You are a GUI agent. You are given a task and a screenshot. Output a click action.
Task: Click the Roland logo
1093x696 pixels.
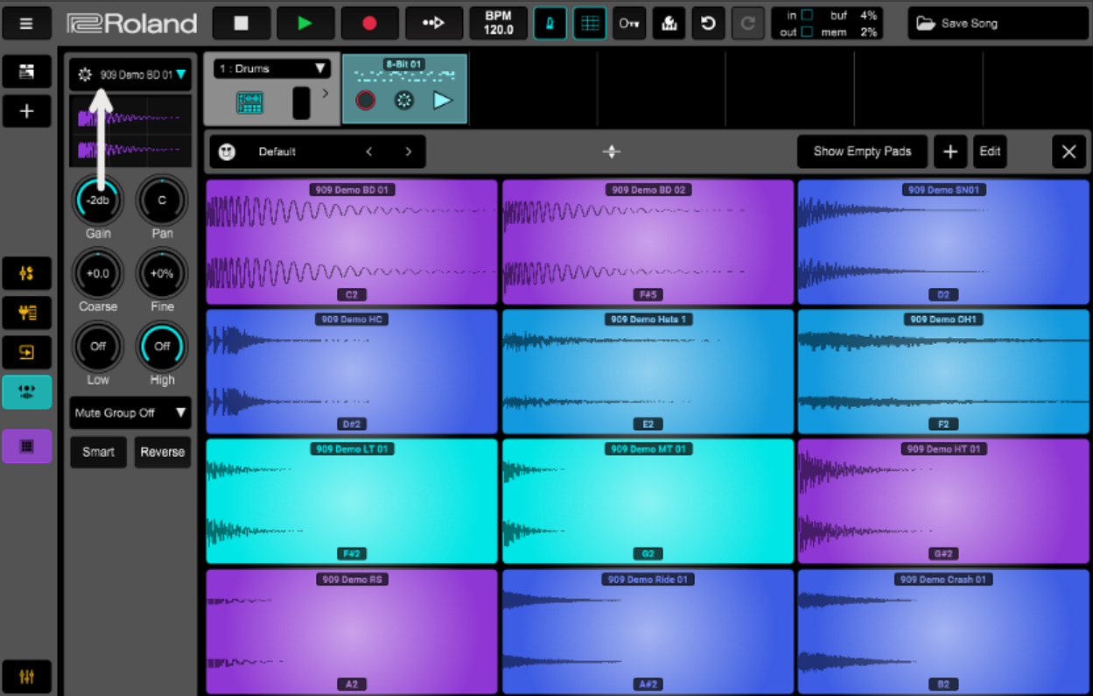[x=132, y=24]
